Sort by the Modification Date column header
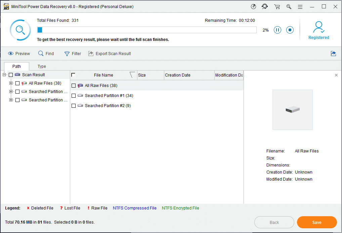342x233 pixels. coord(229,75)
